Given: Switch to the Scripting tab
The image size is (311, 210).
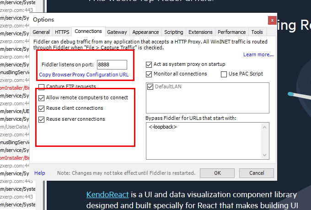Looking at the screenshot, I should click(173, 32).
